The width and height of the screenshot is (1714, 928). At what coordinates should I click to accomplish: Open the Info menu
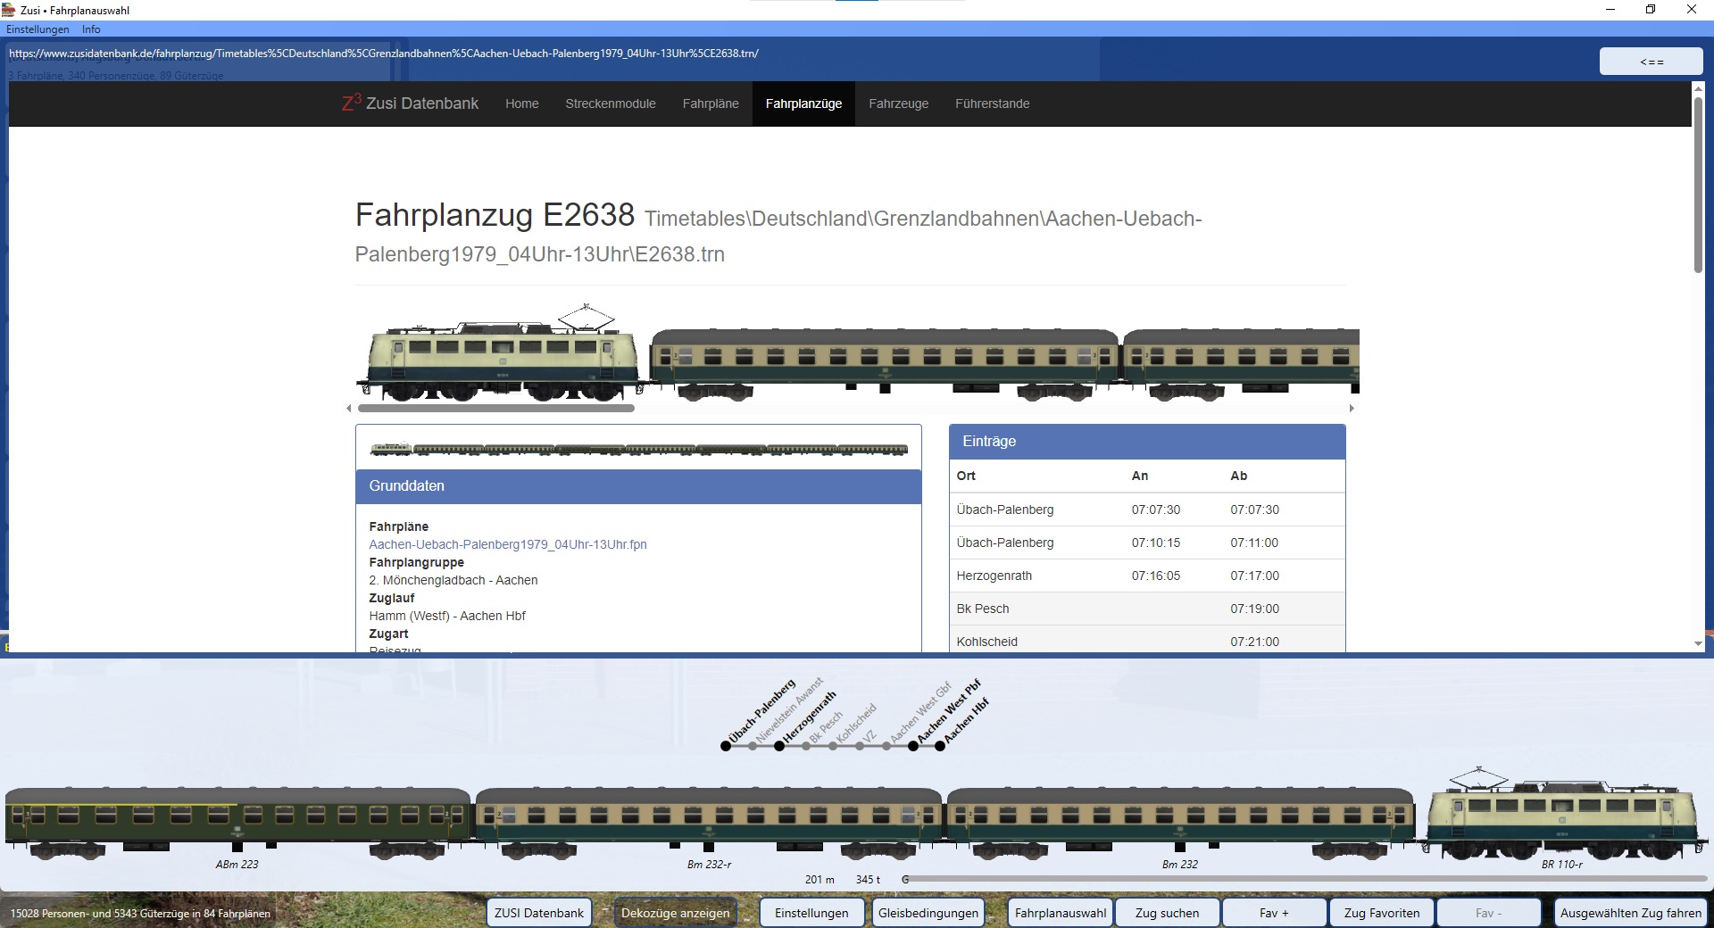(91, 29)
